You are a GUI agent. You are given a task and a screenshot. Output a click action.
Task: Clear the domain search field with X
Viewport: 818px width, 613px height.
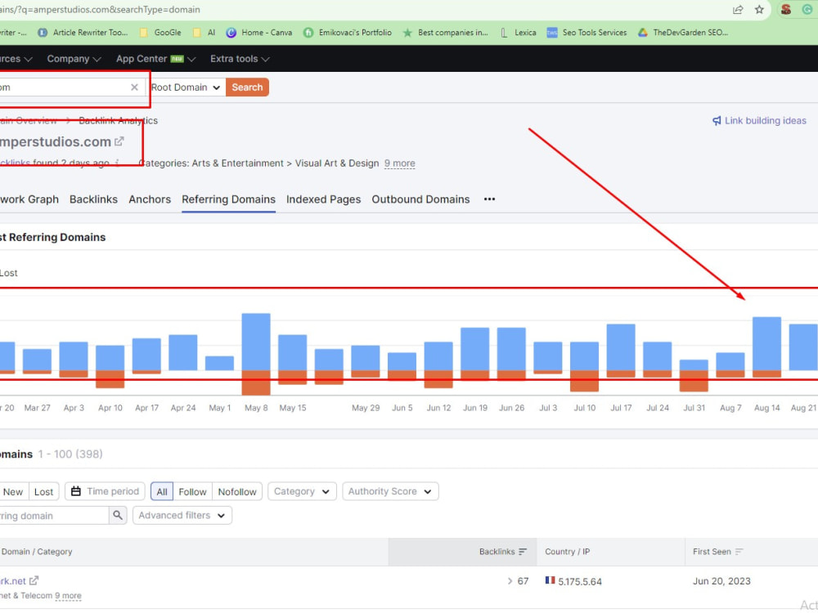coord(134,87)
